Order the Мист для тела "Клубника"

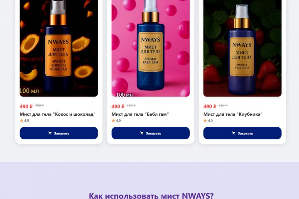click(243, 133)
